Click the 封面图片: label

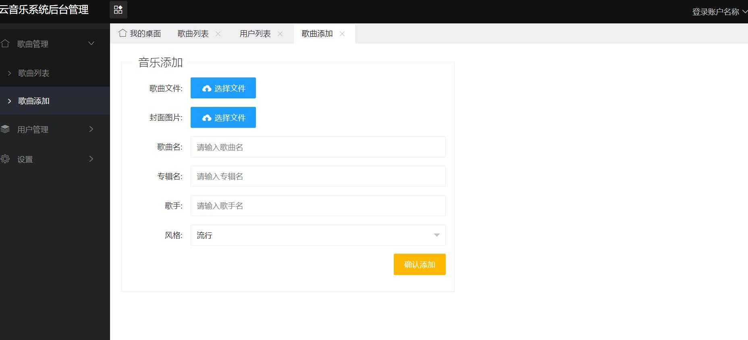[166, 117]
